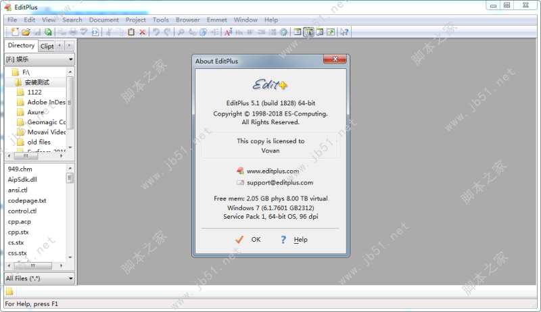Click Help button in About dialog
541x312 pixels.
294,239
